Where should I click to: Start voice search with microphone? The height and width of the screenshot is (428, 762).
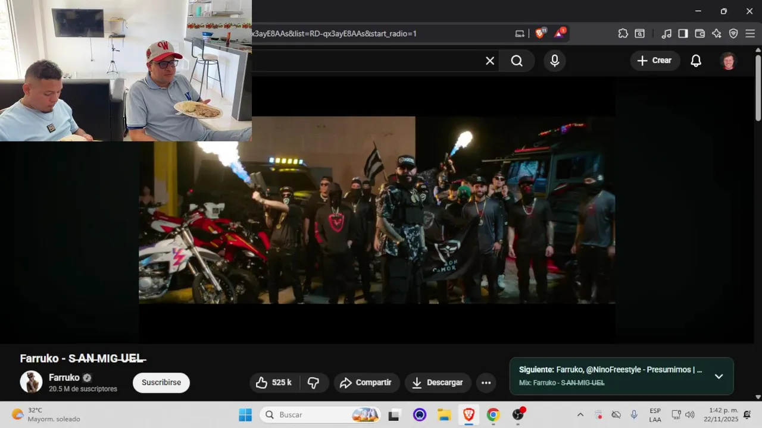(555, 61)
